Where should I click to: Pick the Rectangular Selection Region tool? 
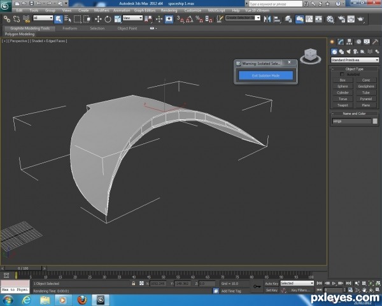[x=77, y=19]
